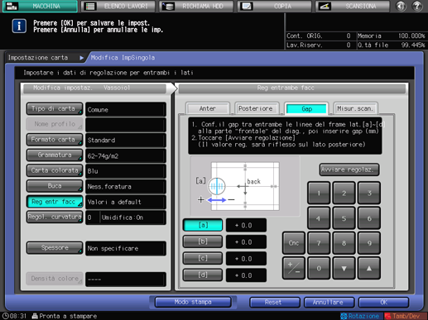The height and width of the screenshot is (320, 428).
Task: Click the plus/minus sign key
Action: [x=294, y=268]
